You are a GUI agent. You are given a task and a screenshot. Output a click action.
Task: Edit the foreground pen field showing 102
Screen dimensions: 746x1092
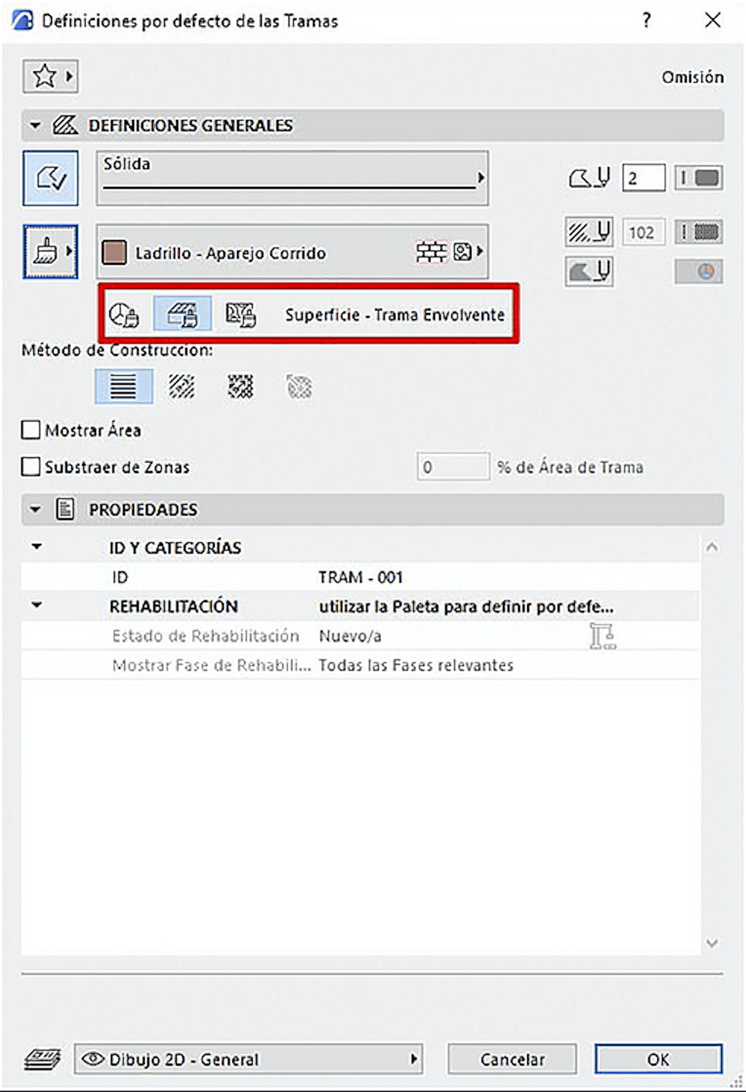pos(643,232)
